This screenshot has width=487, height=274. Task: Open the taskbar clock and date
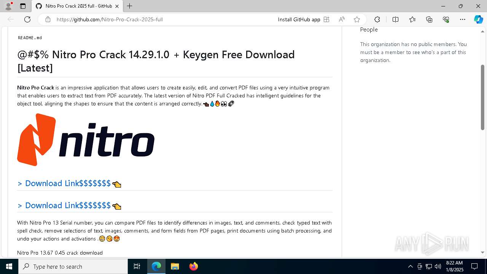click(454, 266)
